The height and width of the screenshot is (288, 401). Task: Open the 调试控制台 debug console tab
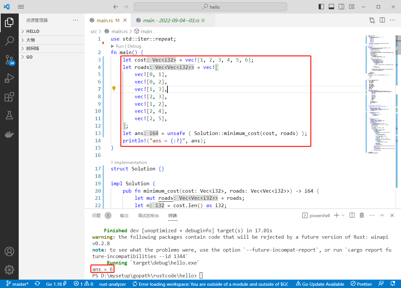coord(148,216)
